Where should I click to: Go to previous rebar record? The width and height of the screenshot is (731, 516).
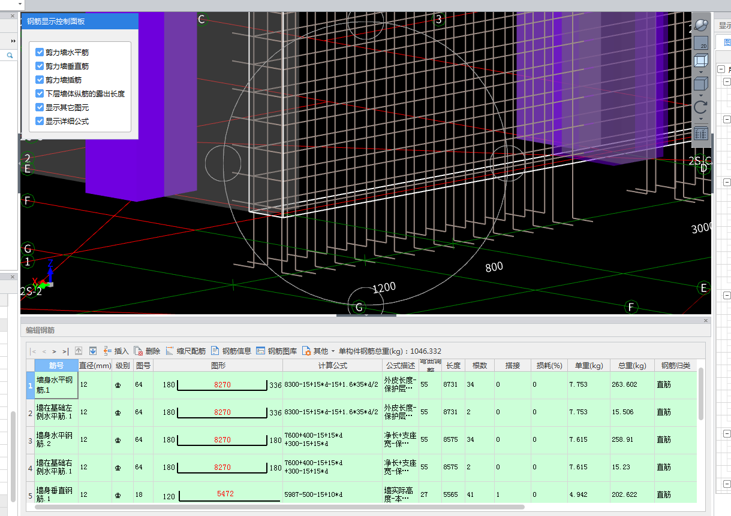44,351
